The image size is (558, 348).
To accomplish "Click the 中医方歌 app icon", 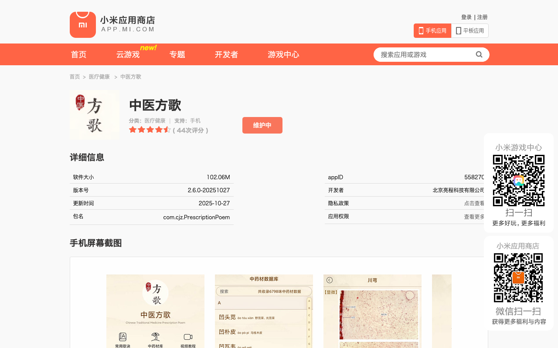I will tap(95, 115).
